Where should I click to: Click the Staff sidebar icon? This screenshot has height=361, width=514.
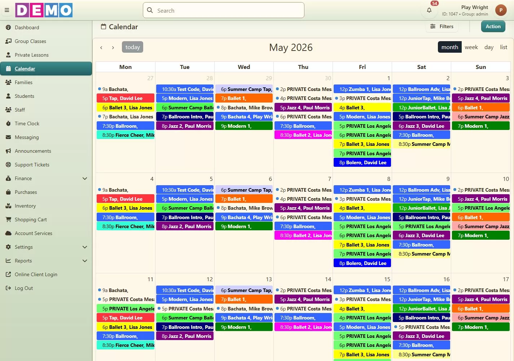(x=8, y=110)
